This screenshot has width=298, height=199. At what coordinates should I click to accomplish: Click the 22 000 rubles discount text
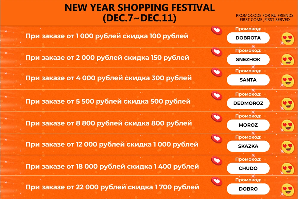tap(112, 187)
